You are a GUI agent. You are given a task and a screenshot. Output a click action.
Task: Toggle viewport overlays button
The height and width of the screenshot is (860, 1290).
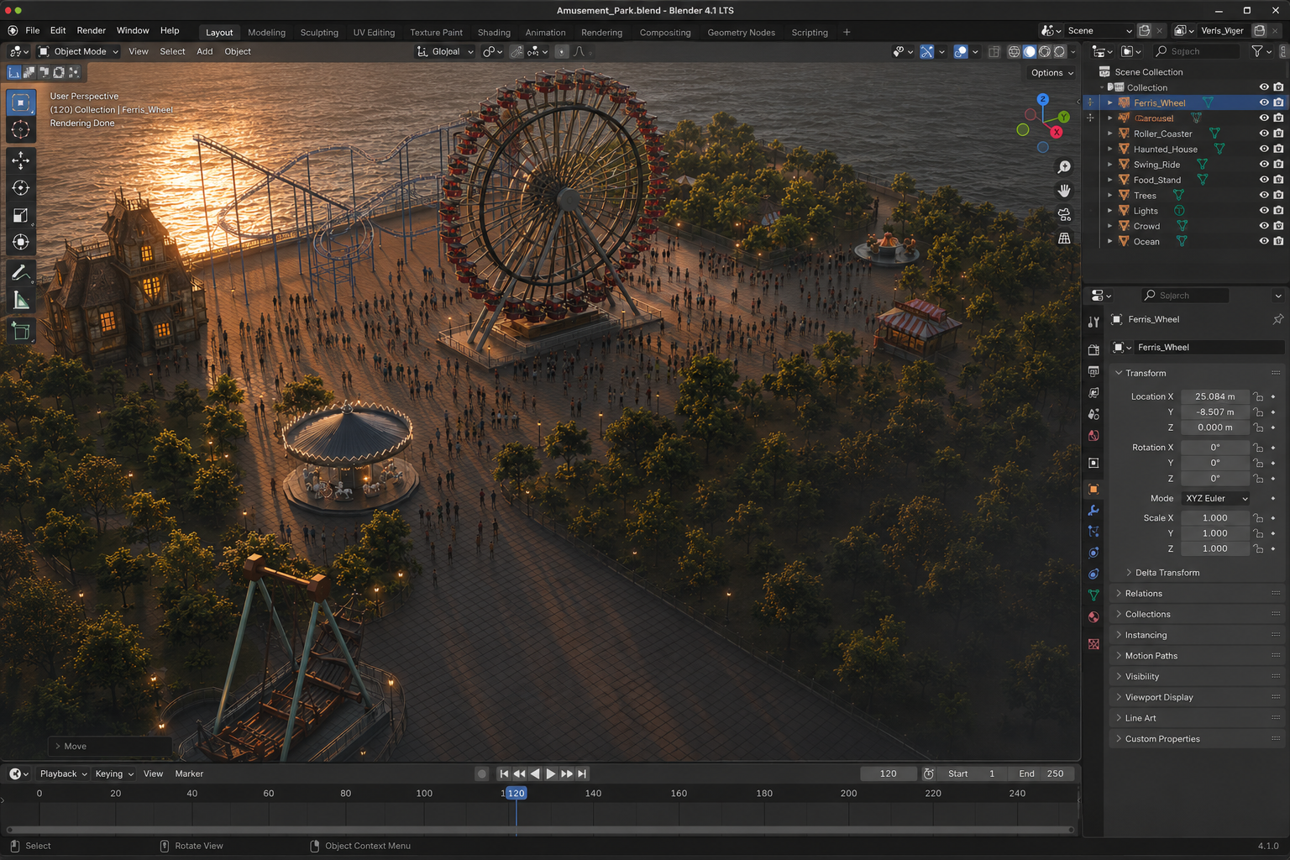(x=961, y=51)
